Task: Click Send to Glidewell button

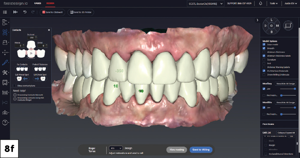Action: pos(52,12)
